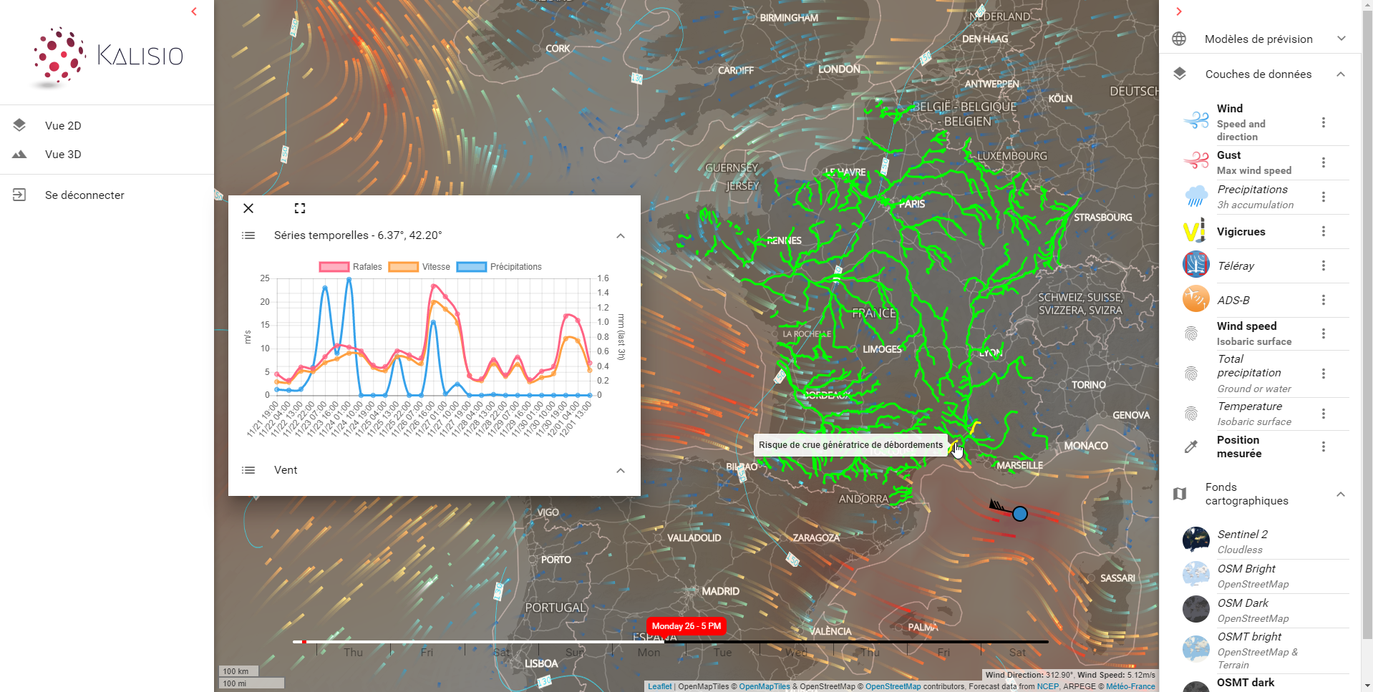Screen dimensions: 1373x692
Task: Click Se déconnecter to log out
Action: click(x=84, y=195)
